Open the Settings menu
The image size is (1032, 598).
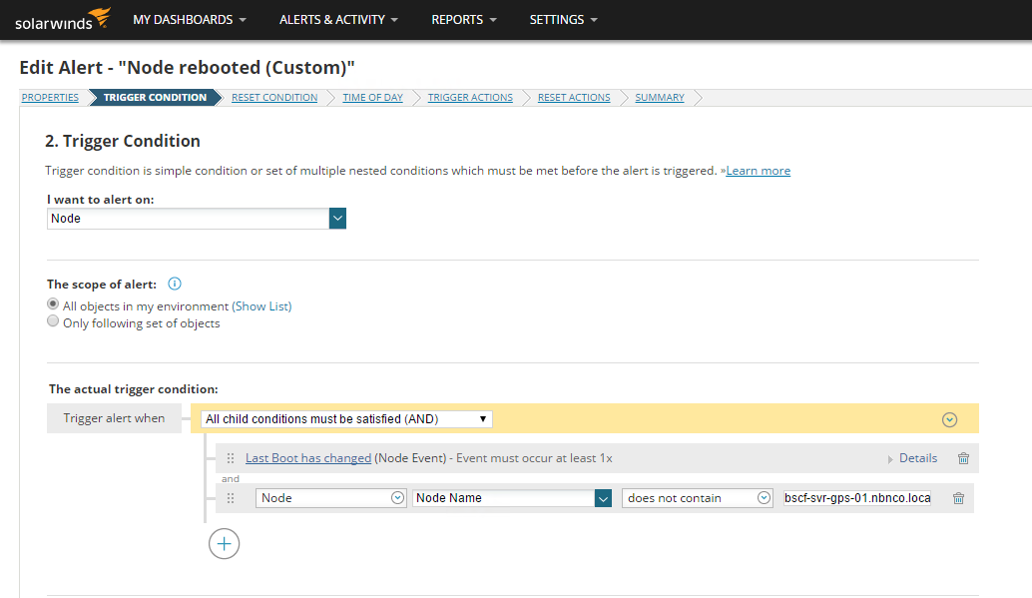pyautogui.click(x=563, y=20)
